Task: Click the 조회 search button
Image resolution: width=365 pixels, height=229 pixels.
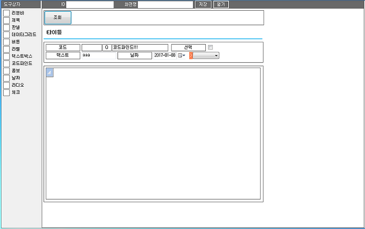Action: 58,17
